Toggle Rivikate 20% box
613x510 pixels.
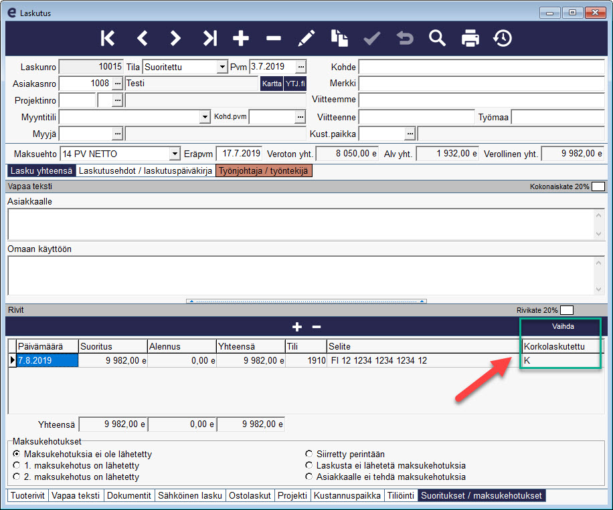point(567,310)
